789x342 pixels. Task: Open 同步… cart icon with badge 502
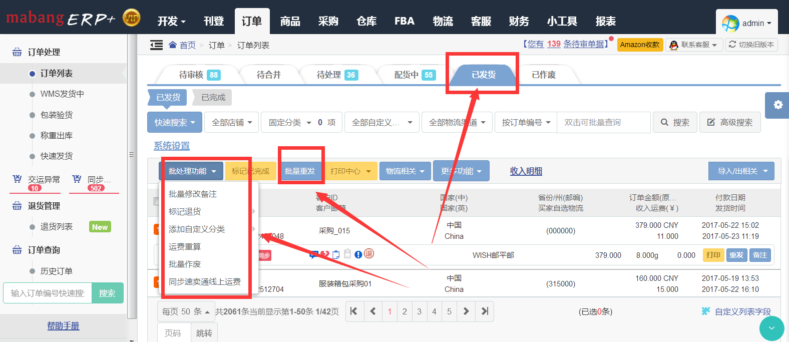pyautogui.click(x=77, y=179)
